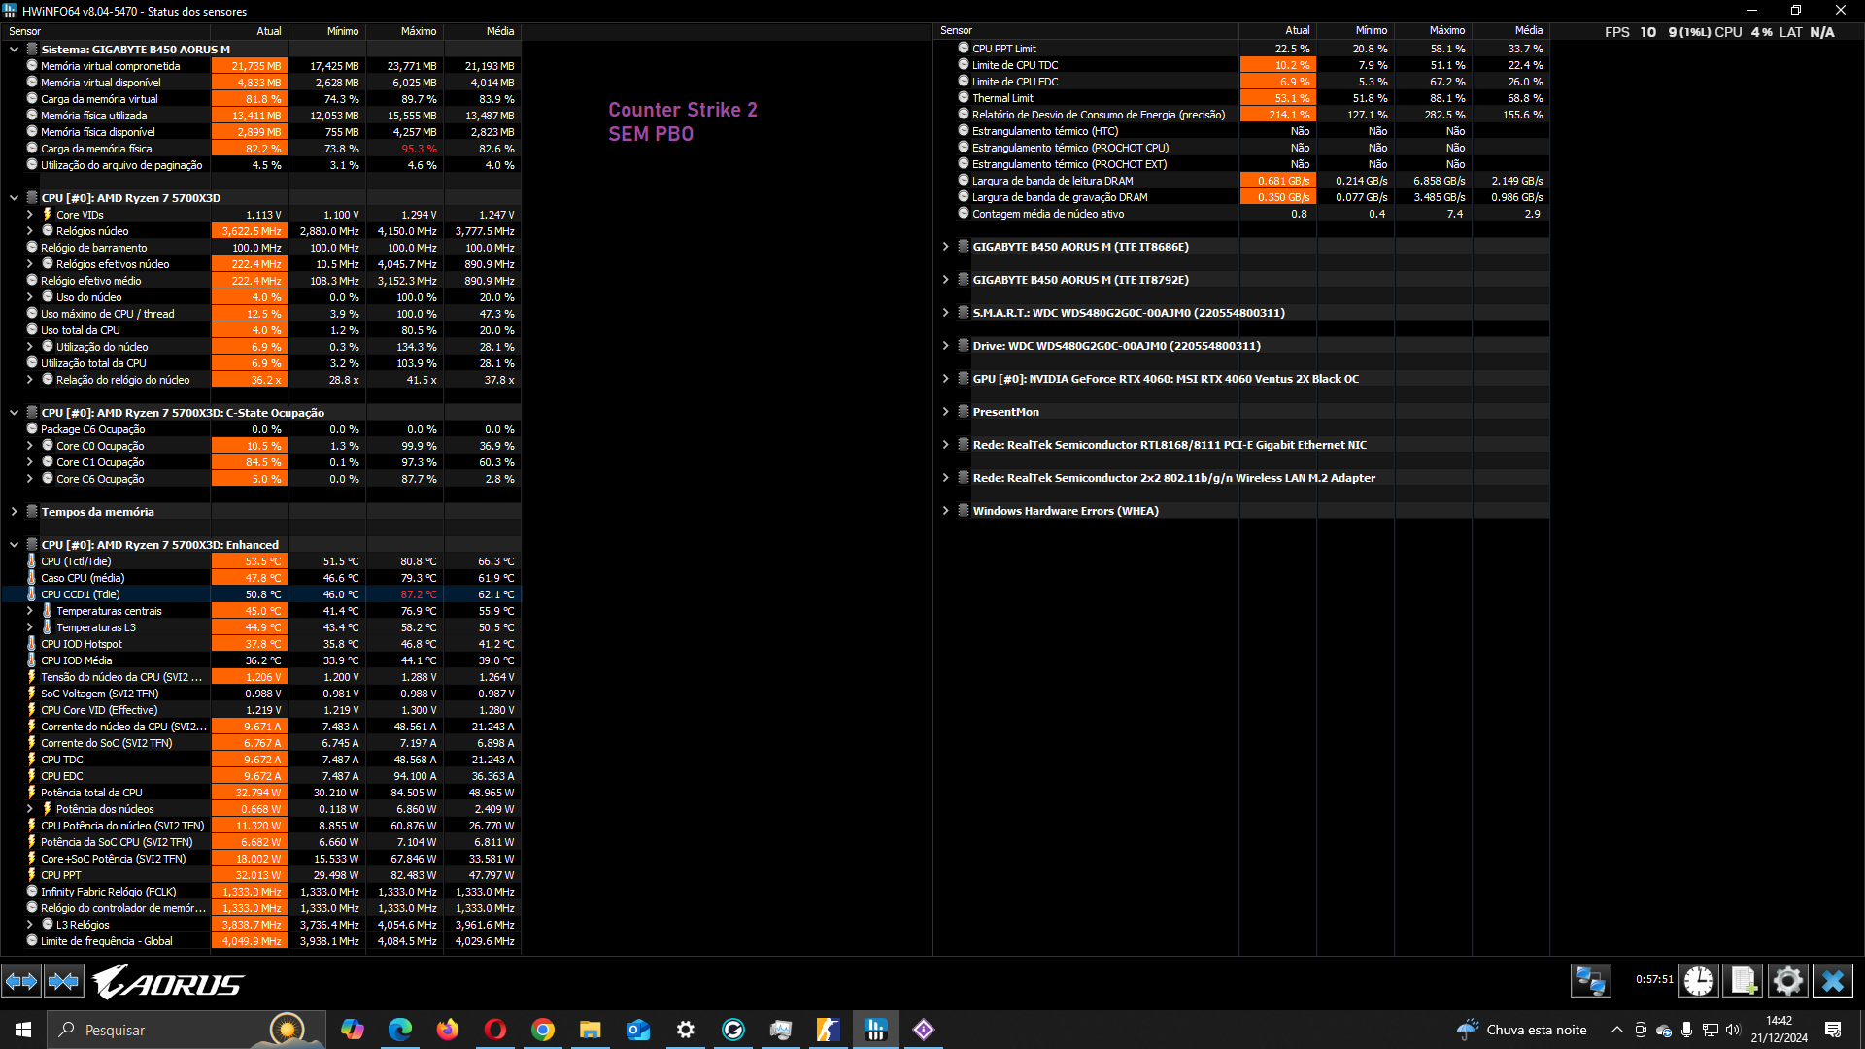Click the blue X close sensors button

(x=1833, y=981)
